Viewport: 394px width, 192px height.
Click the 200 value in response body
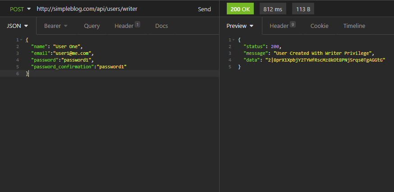(x=275, y=47)
